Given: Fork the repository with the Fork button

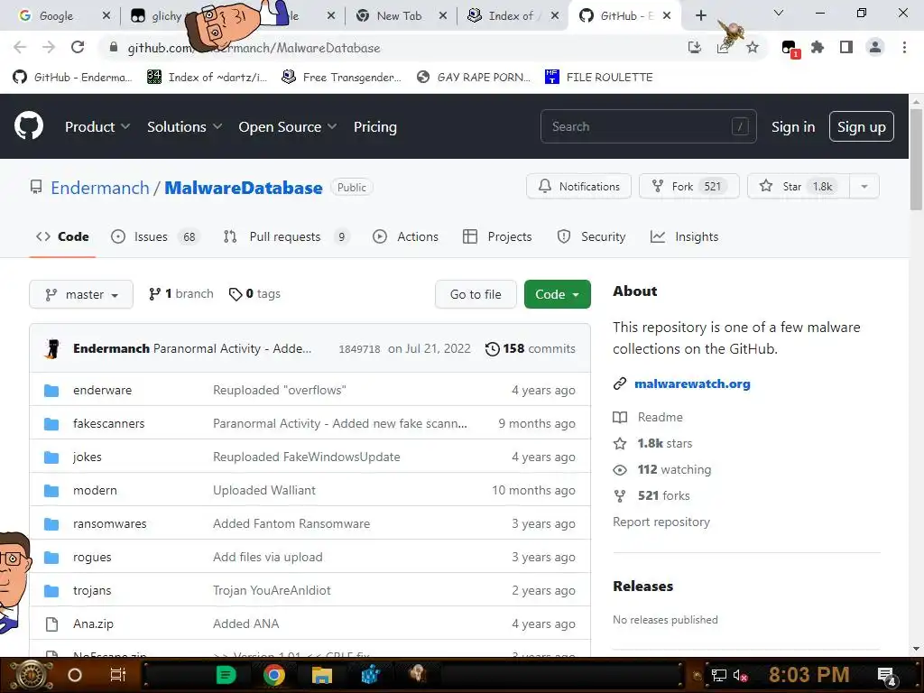Looking at the screenshot, I should 688,187.
